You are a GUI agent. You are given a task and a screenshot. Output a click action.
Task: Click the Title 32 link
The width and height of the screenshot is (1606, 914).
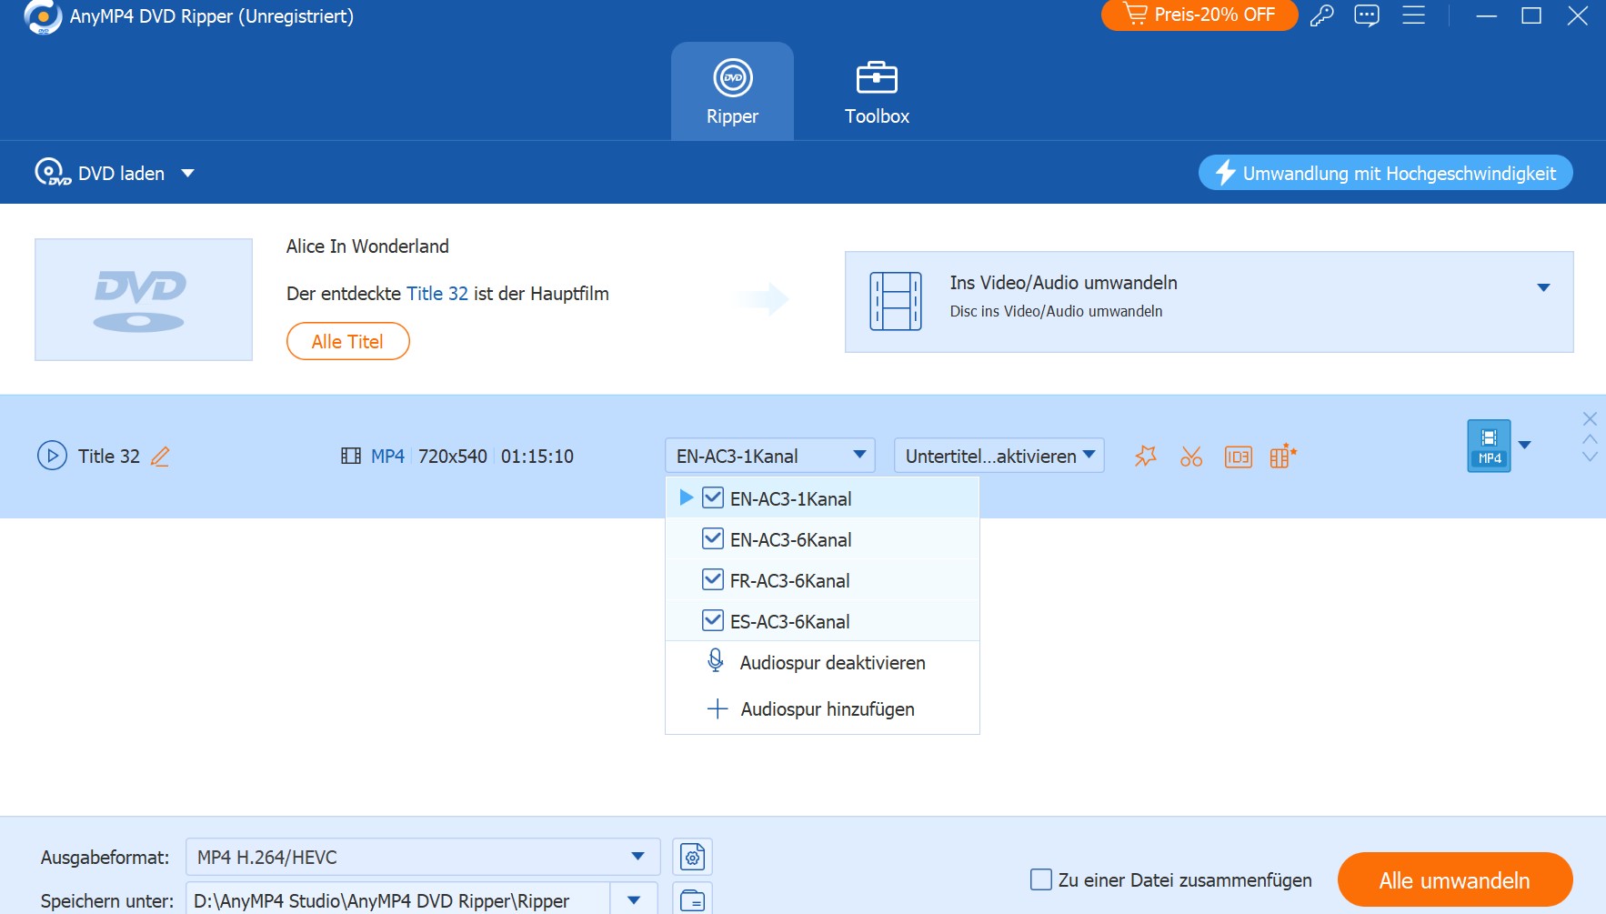pyautogui.click(x=437, y=294)
